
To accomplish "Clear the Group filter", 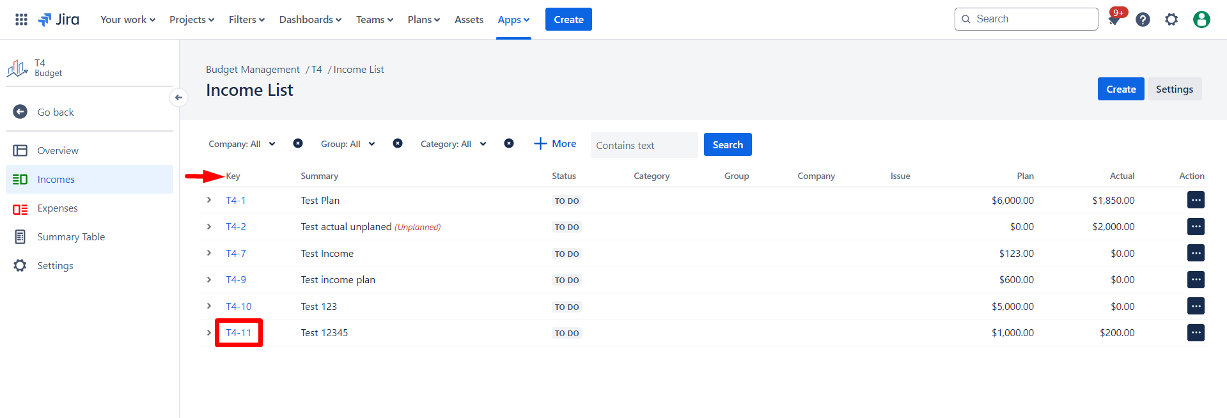I will point(398,143).
